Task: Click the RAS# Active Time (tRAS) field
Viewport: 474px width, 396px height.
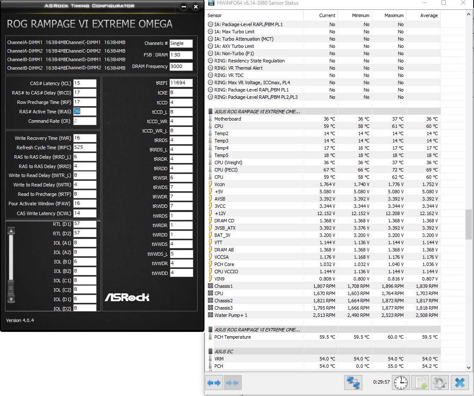Action: tap(85, 111)
